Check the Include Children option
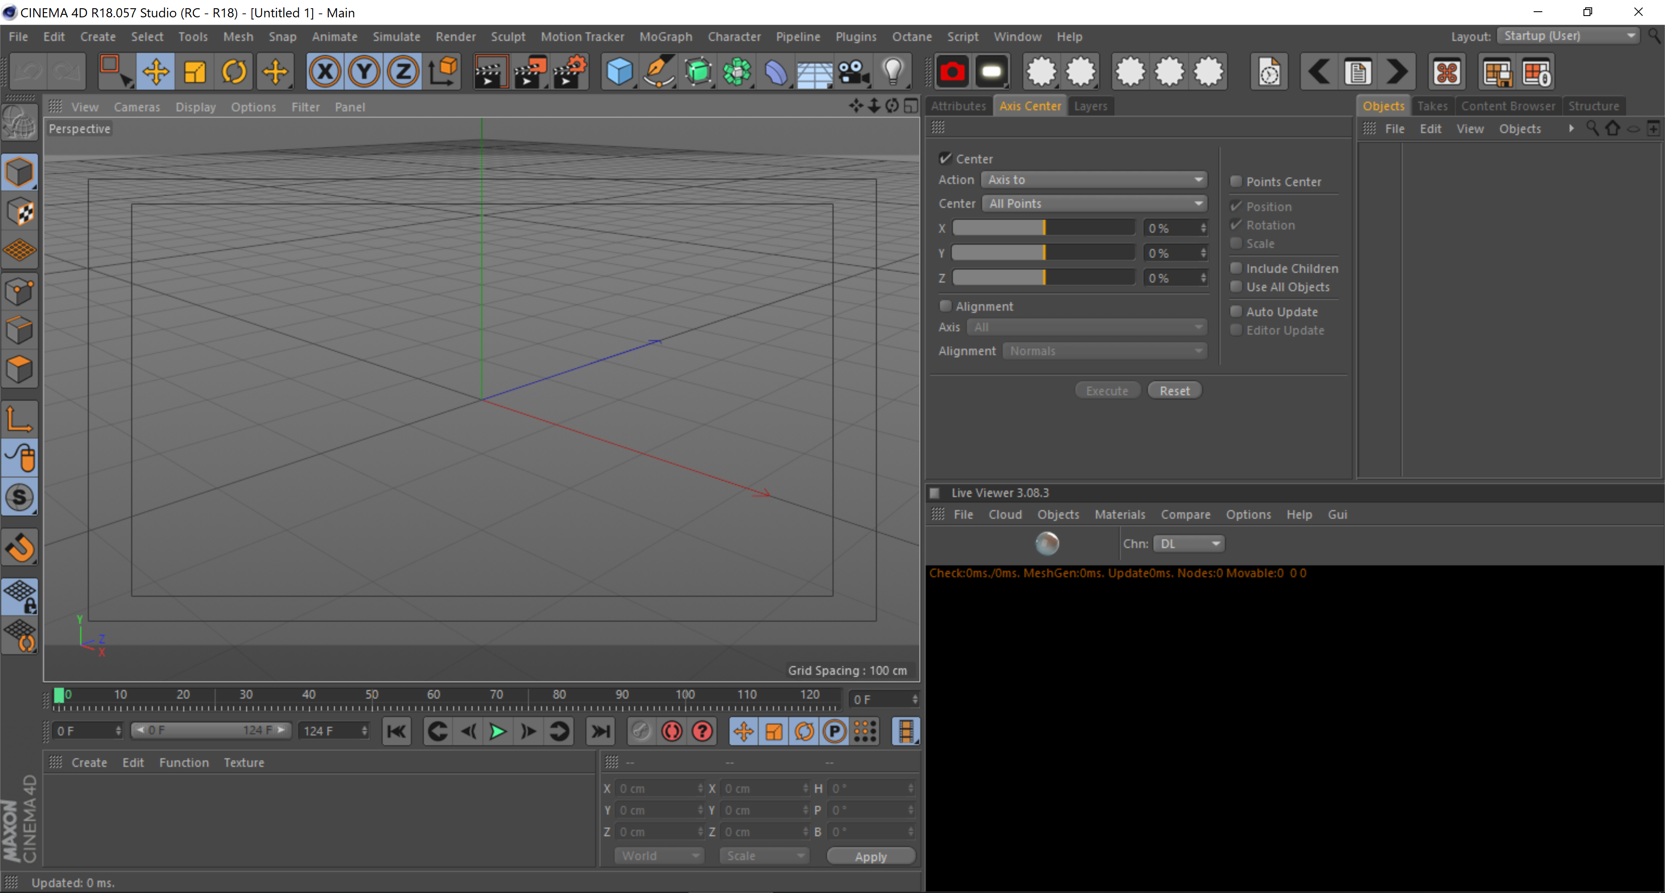 1236,268
